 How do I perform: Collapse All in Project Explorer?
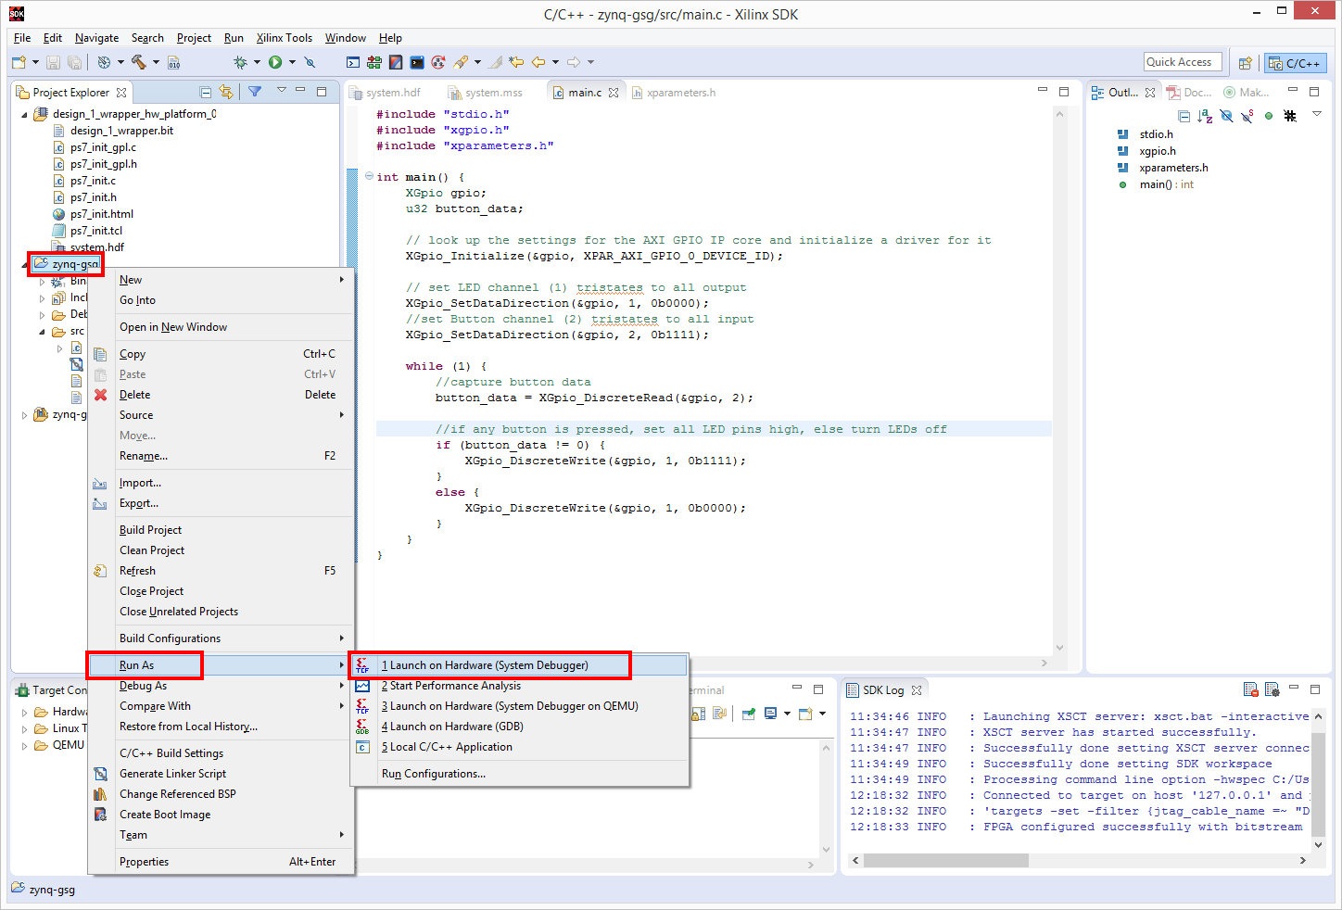pos(206,92)
